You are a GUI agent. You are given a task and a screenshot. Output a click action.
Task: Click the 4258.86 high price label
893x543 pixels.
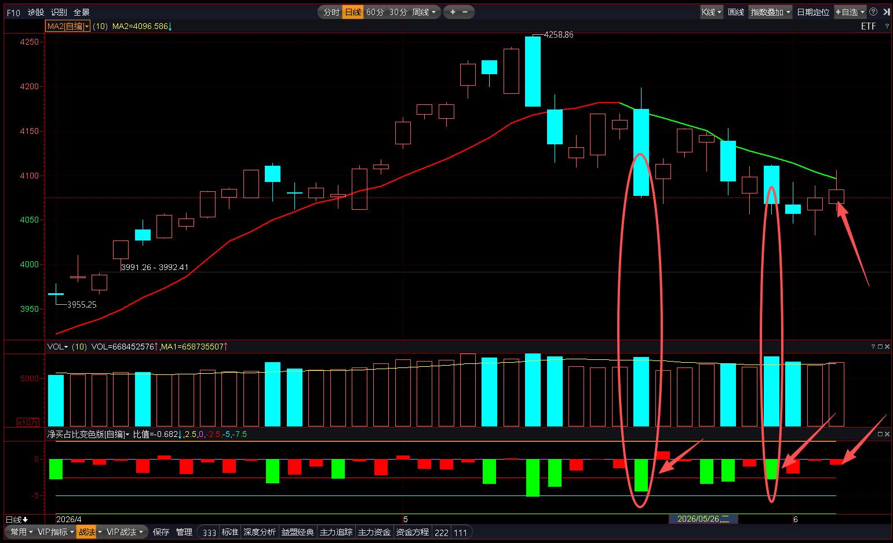(x=558, y=35)
